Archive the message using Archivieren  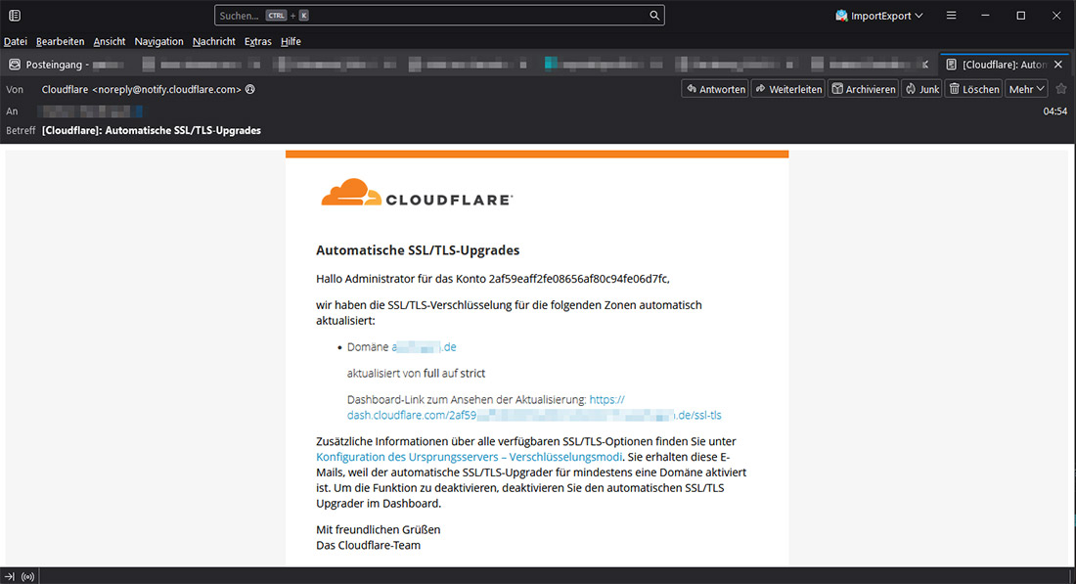coord(863,89)
